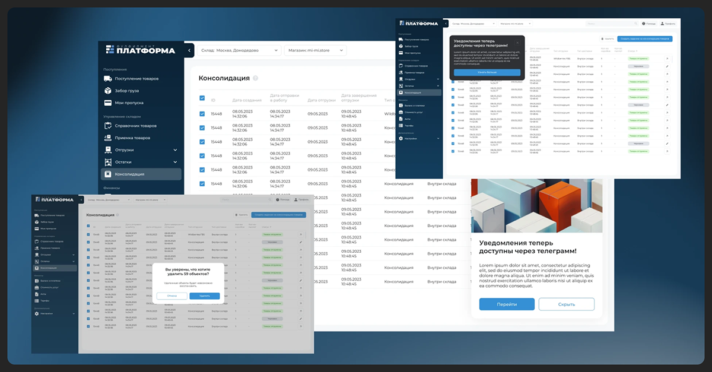This screenshot has width=712, height=372.
Task: Uncheck the first row checkbox in large table
Action: 202,113
